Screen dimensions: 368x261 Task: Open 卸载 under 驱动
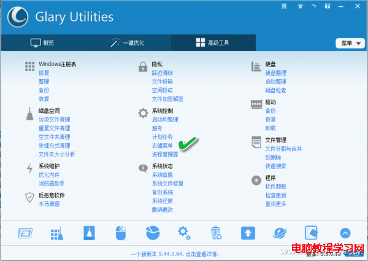pos(270,128)
